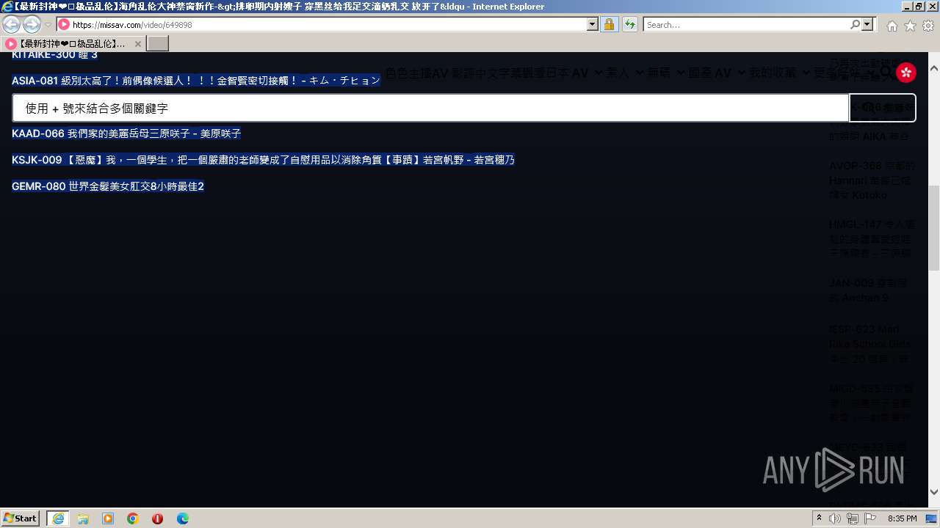This screenshot has width=940, height=528.
Task: Expand the 我的收藏 menu
Action: (780, 73)
